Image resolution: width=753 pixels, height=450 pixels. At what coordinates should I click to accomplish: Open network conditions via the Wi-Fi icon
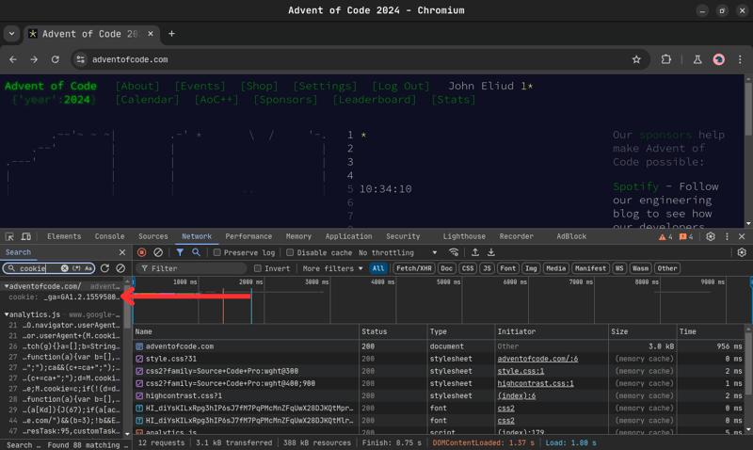tap(454, 252)
